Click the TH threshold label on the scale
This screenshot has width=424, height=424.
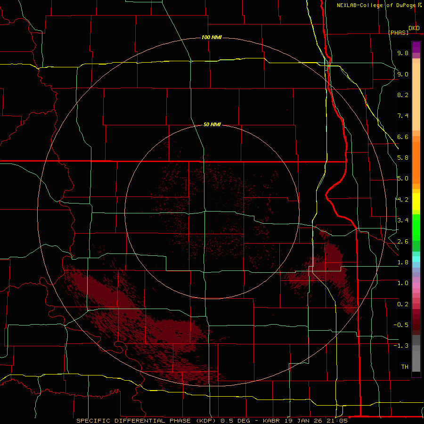coord(405,367)
